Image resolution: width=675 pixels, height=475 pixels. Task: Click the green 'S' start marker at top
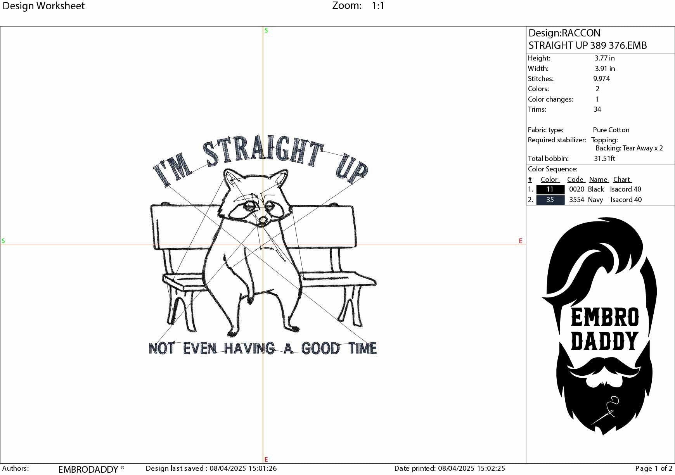coord(266,30)
